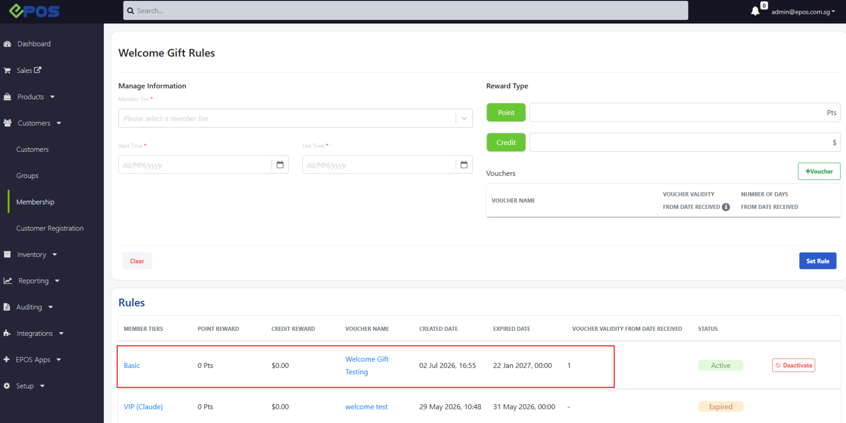Click the EPOS Apps plus icon
The height and width of the screenshot is (423, 846).
coord(6,359)
